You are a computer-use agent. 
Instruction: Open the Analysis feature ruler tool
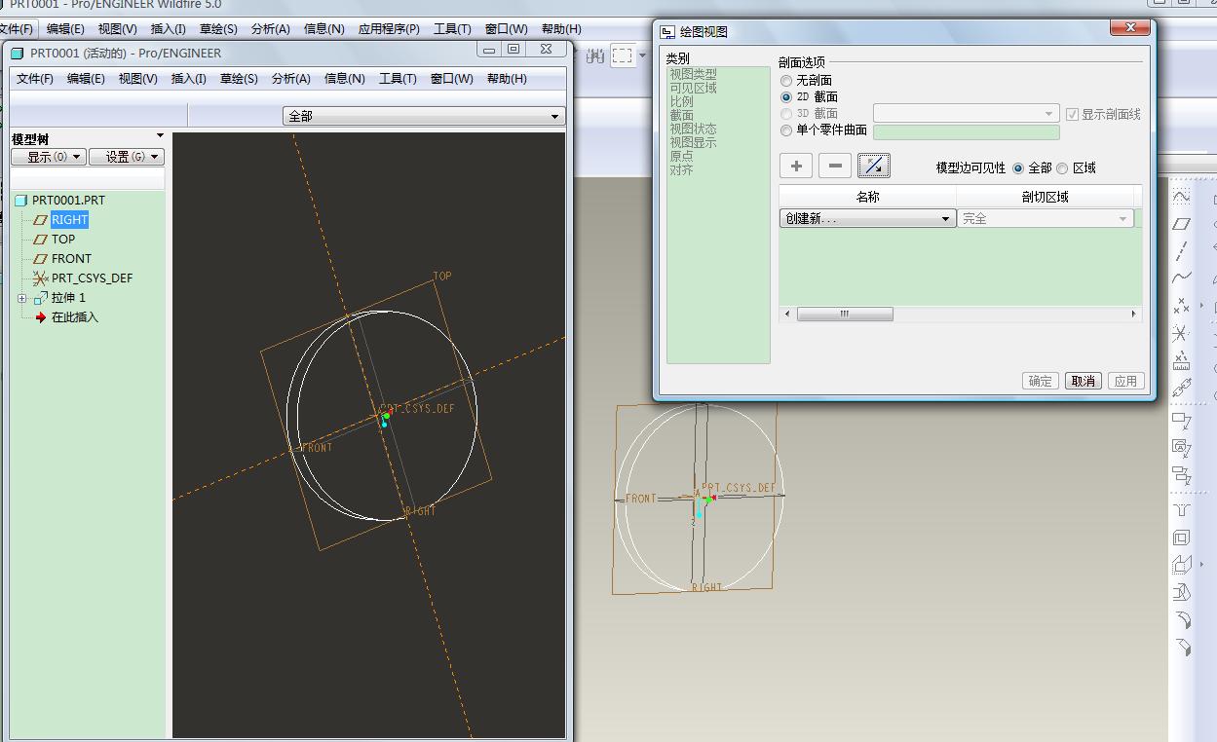(1181, 360)
